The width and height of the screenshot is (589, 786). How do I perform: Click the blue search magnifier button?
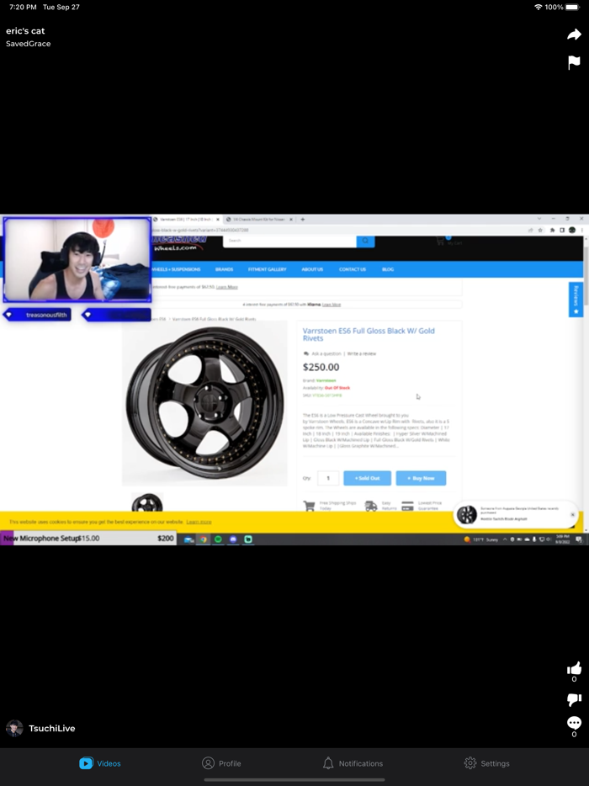pyautogui.click(x=365, y=241)
